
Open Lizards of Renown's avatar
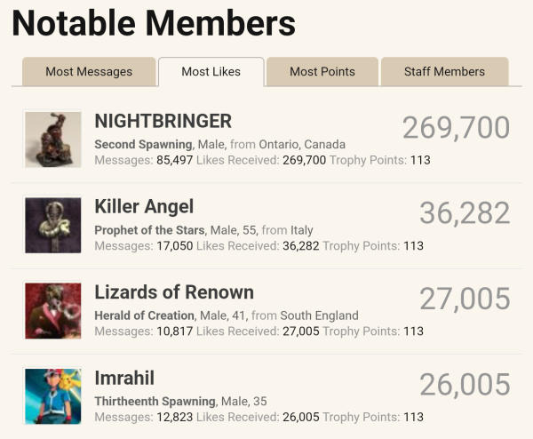point(52,310)
